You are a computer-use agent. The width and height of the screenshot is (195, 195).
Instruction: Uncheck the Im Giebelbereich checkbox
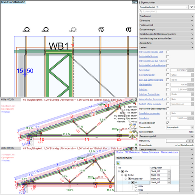pyautogui.click(x=168, y=123)
